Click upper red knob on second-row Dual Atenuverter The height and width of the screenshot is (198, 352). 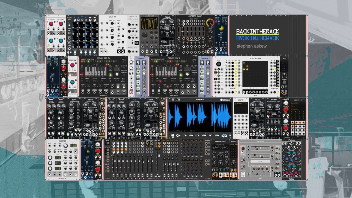[x=64, y=68]
